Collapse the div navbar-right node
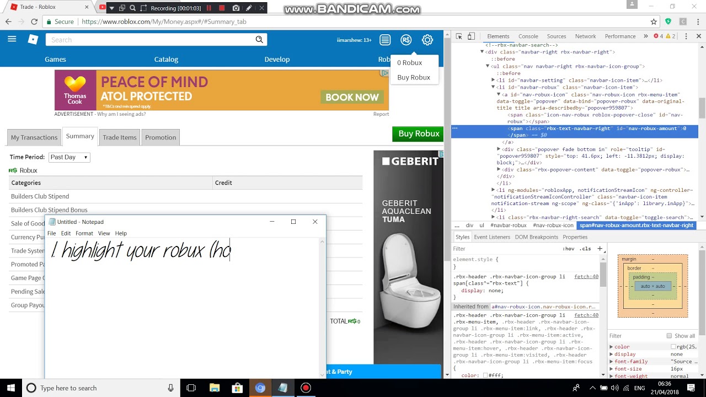 click(x=482, y=52)
